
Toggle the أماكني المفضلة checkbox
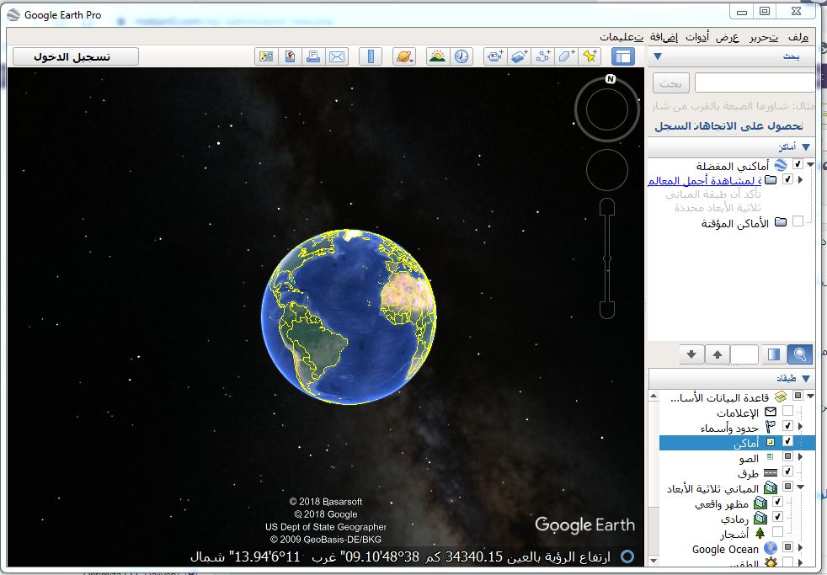click(x=798, y=164)
